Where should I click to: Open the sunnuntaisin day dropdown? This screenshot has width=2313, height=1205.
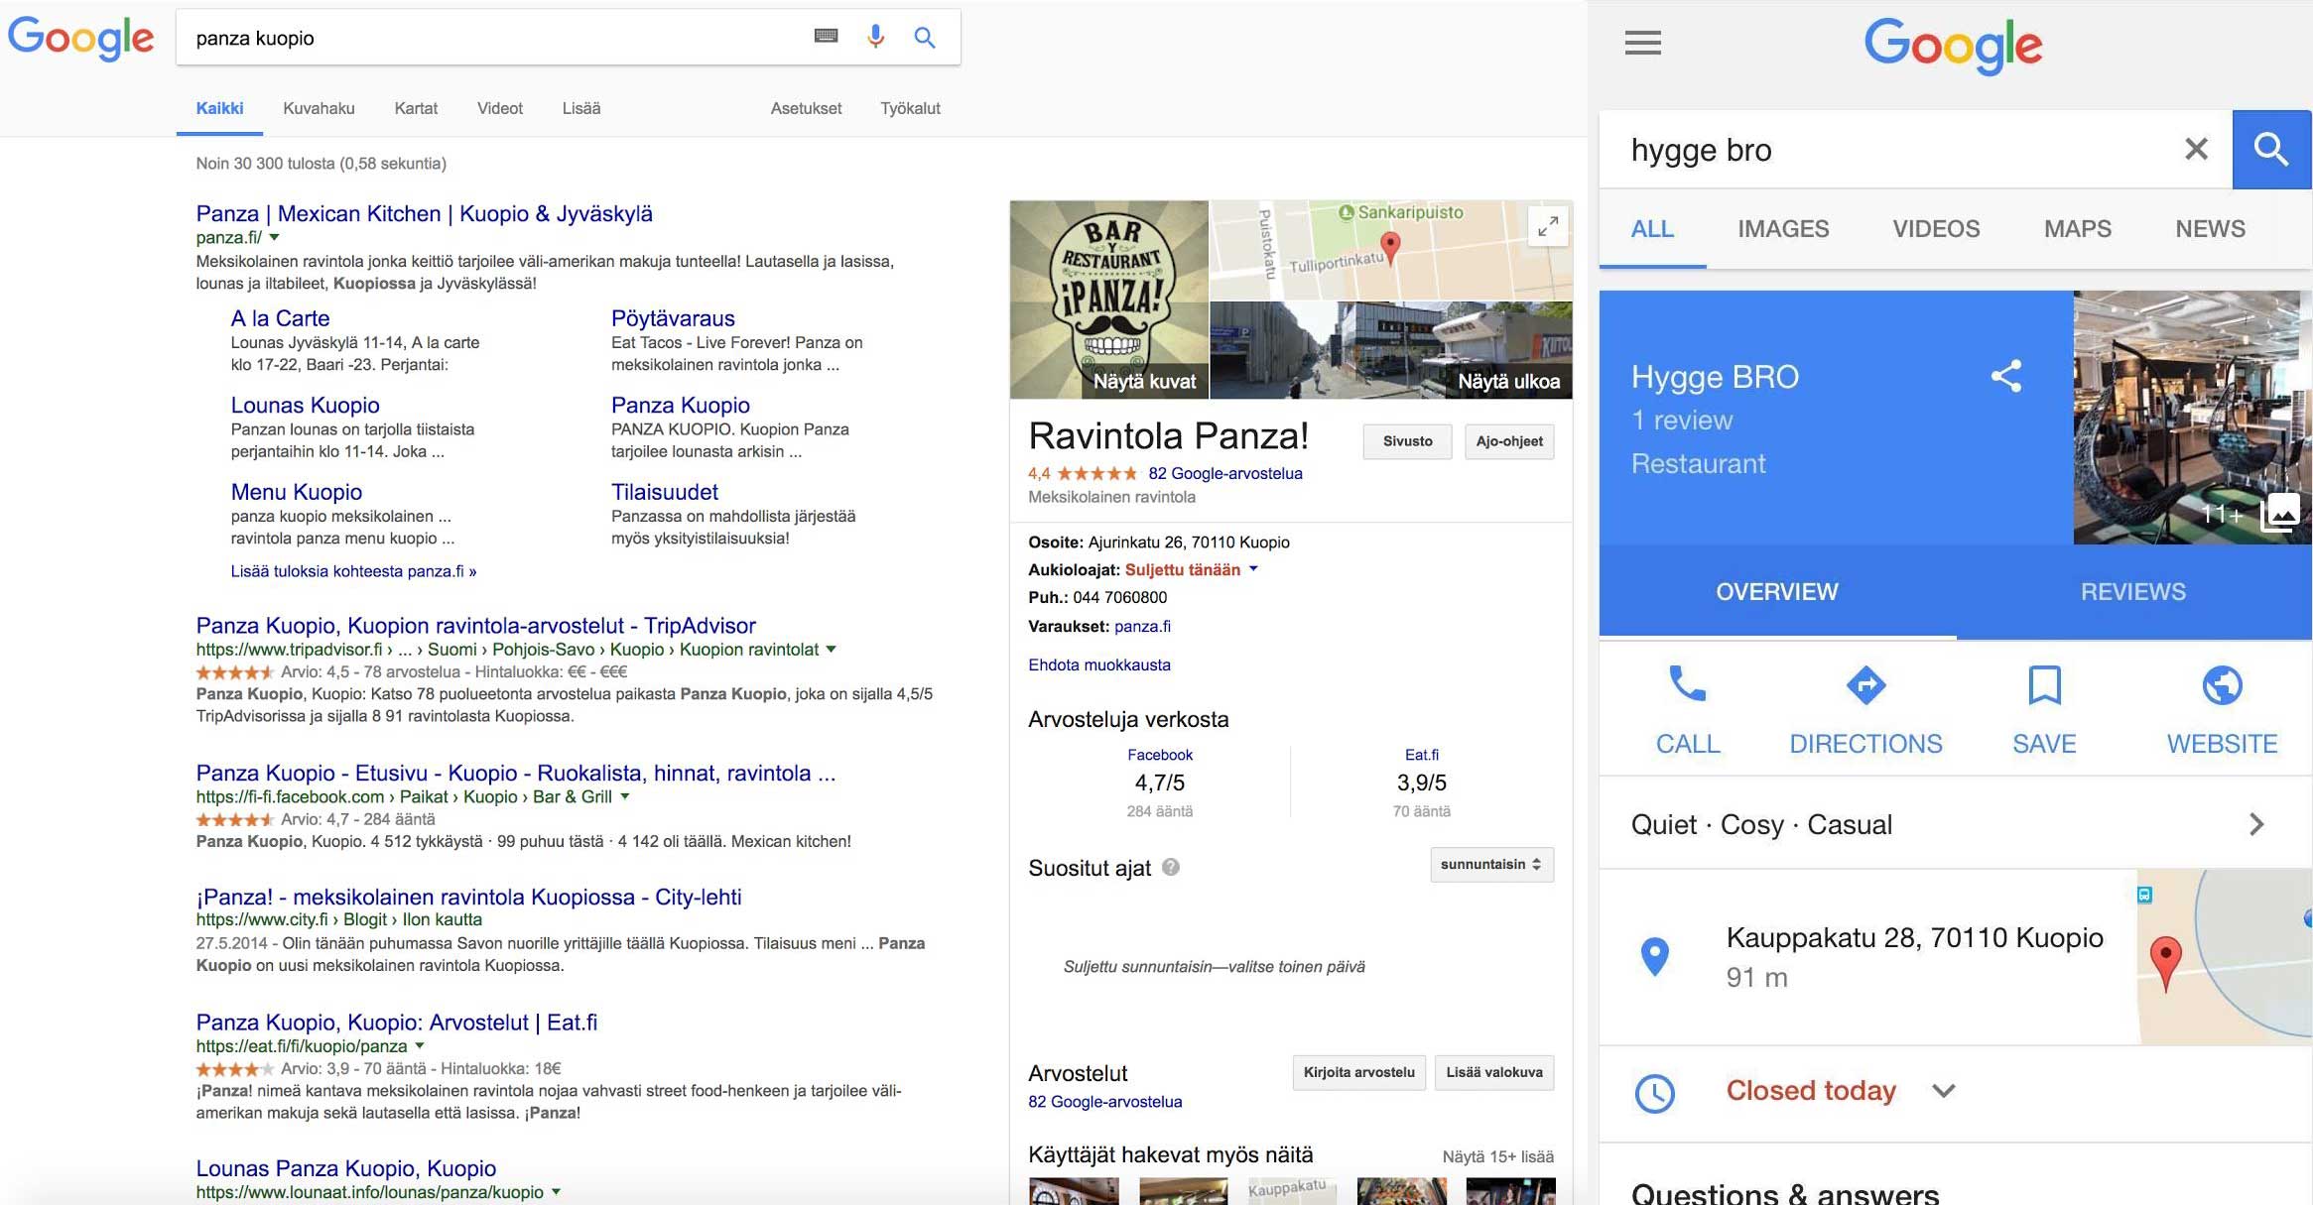pyautogui.click(x=1490, y=865)
